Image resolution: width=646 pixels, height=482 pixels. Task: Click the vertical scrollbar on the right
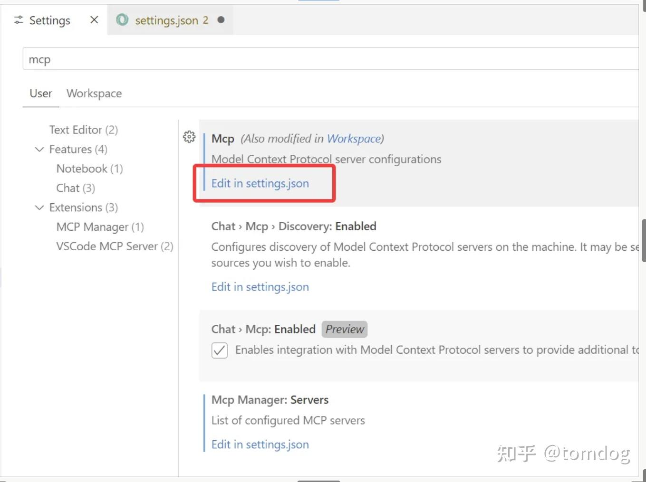[643, 240]
